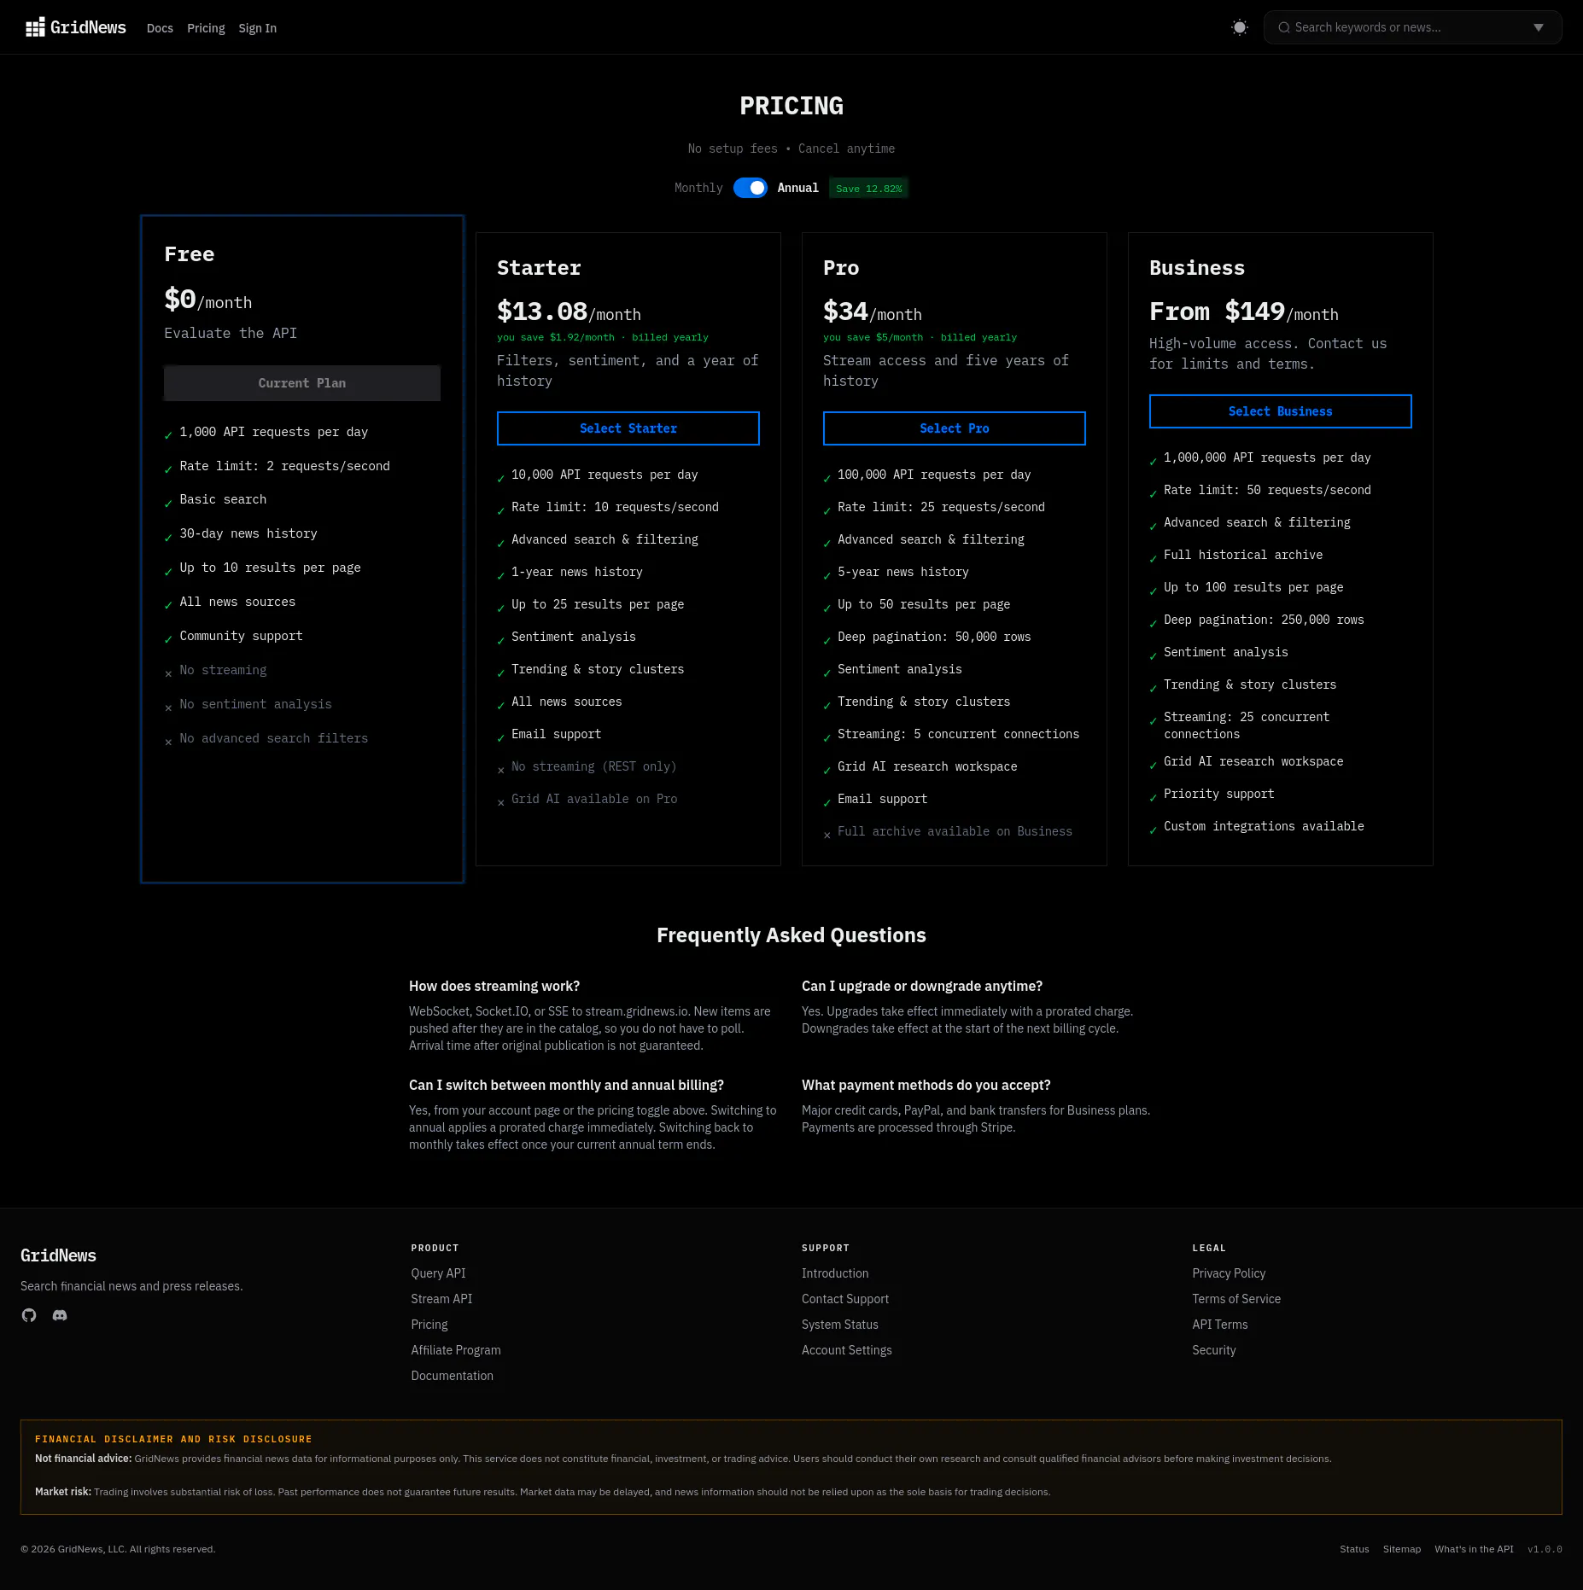Click the checkmark beside 'Grid AI research workspace' in Pro
This screenshot has height=1590, width=1583.
click(x=827, y=769)
